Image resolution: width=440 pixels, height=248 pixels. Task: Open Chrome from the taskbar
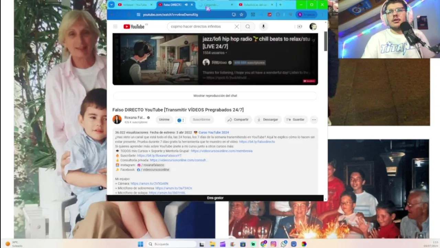(x=263, y=244)
